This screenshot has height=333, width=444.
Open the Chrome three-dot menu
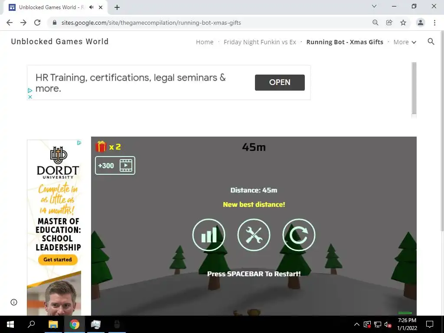coord(434,23)
